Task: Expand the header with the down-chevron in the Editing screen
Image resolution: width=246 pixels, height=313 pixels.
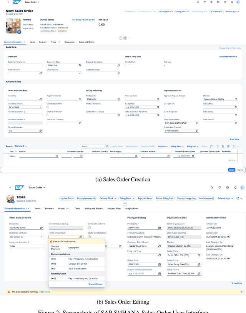Action: [125, 204]
